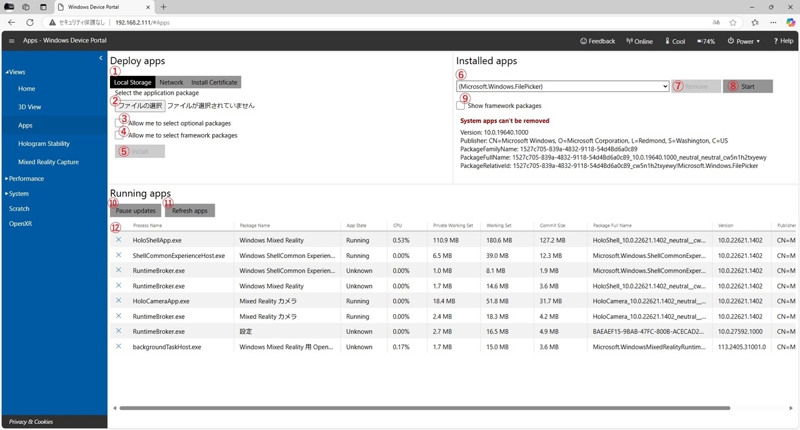The image size is (800, 430).
Task: Click the browser profile avatar icon
Action: pyautogui.click(x=9, y=7)
